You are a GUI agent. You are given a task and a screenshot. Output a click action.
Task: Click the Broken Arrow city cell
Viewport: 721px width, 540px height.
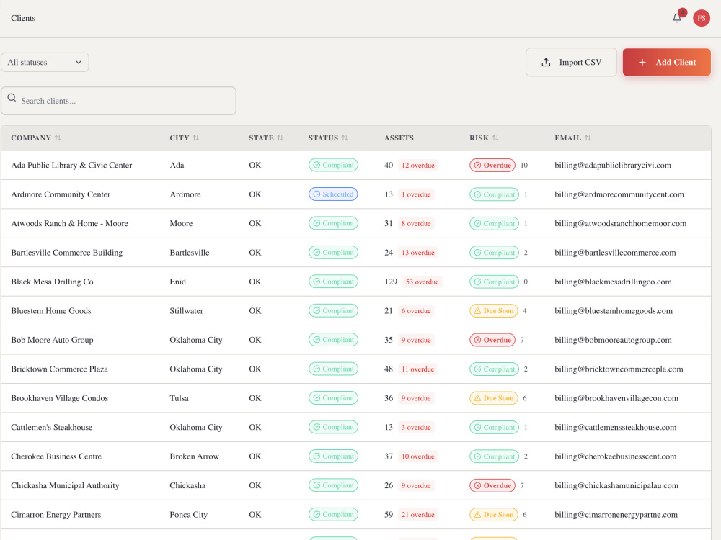point(194,456)
